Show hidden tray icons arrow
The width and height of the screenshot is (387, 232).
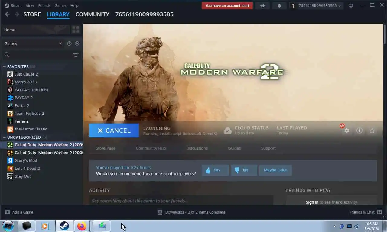tap(334, 226)
